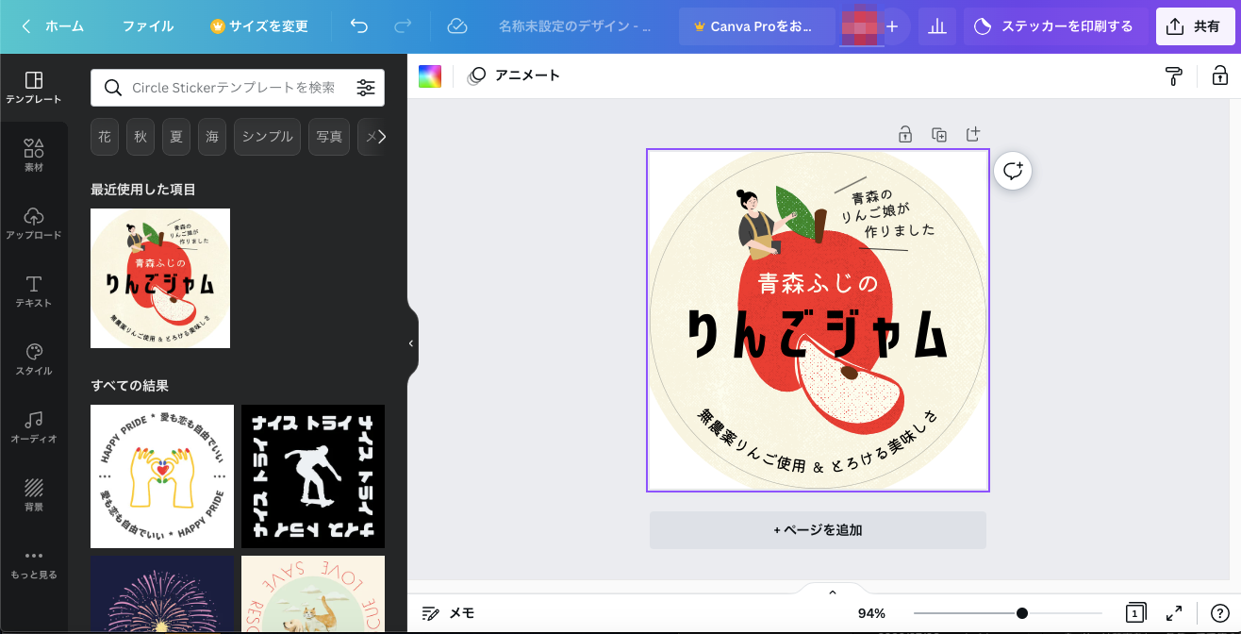Choose ステッカーを印刷する

[x=1055, y=26]
